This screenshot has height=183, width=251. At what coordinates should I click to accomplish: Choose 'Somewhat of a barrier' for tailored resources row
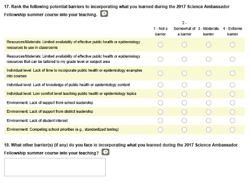click(x=184, y=59)
